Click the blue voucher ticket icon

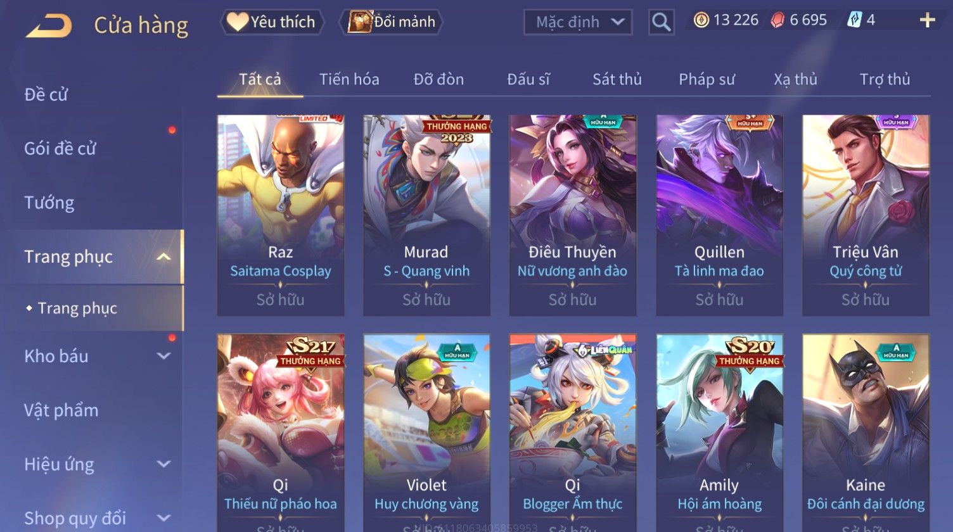coord(855,20)
